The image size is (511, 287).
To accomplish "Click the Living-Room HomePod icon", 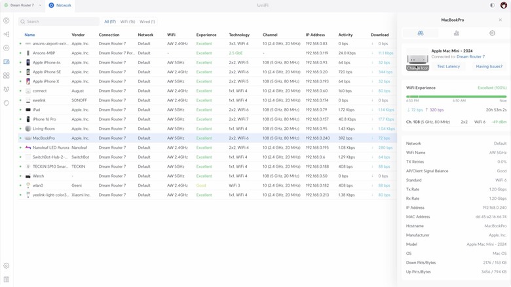I will (28, 128).
